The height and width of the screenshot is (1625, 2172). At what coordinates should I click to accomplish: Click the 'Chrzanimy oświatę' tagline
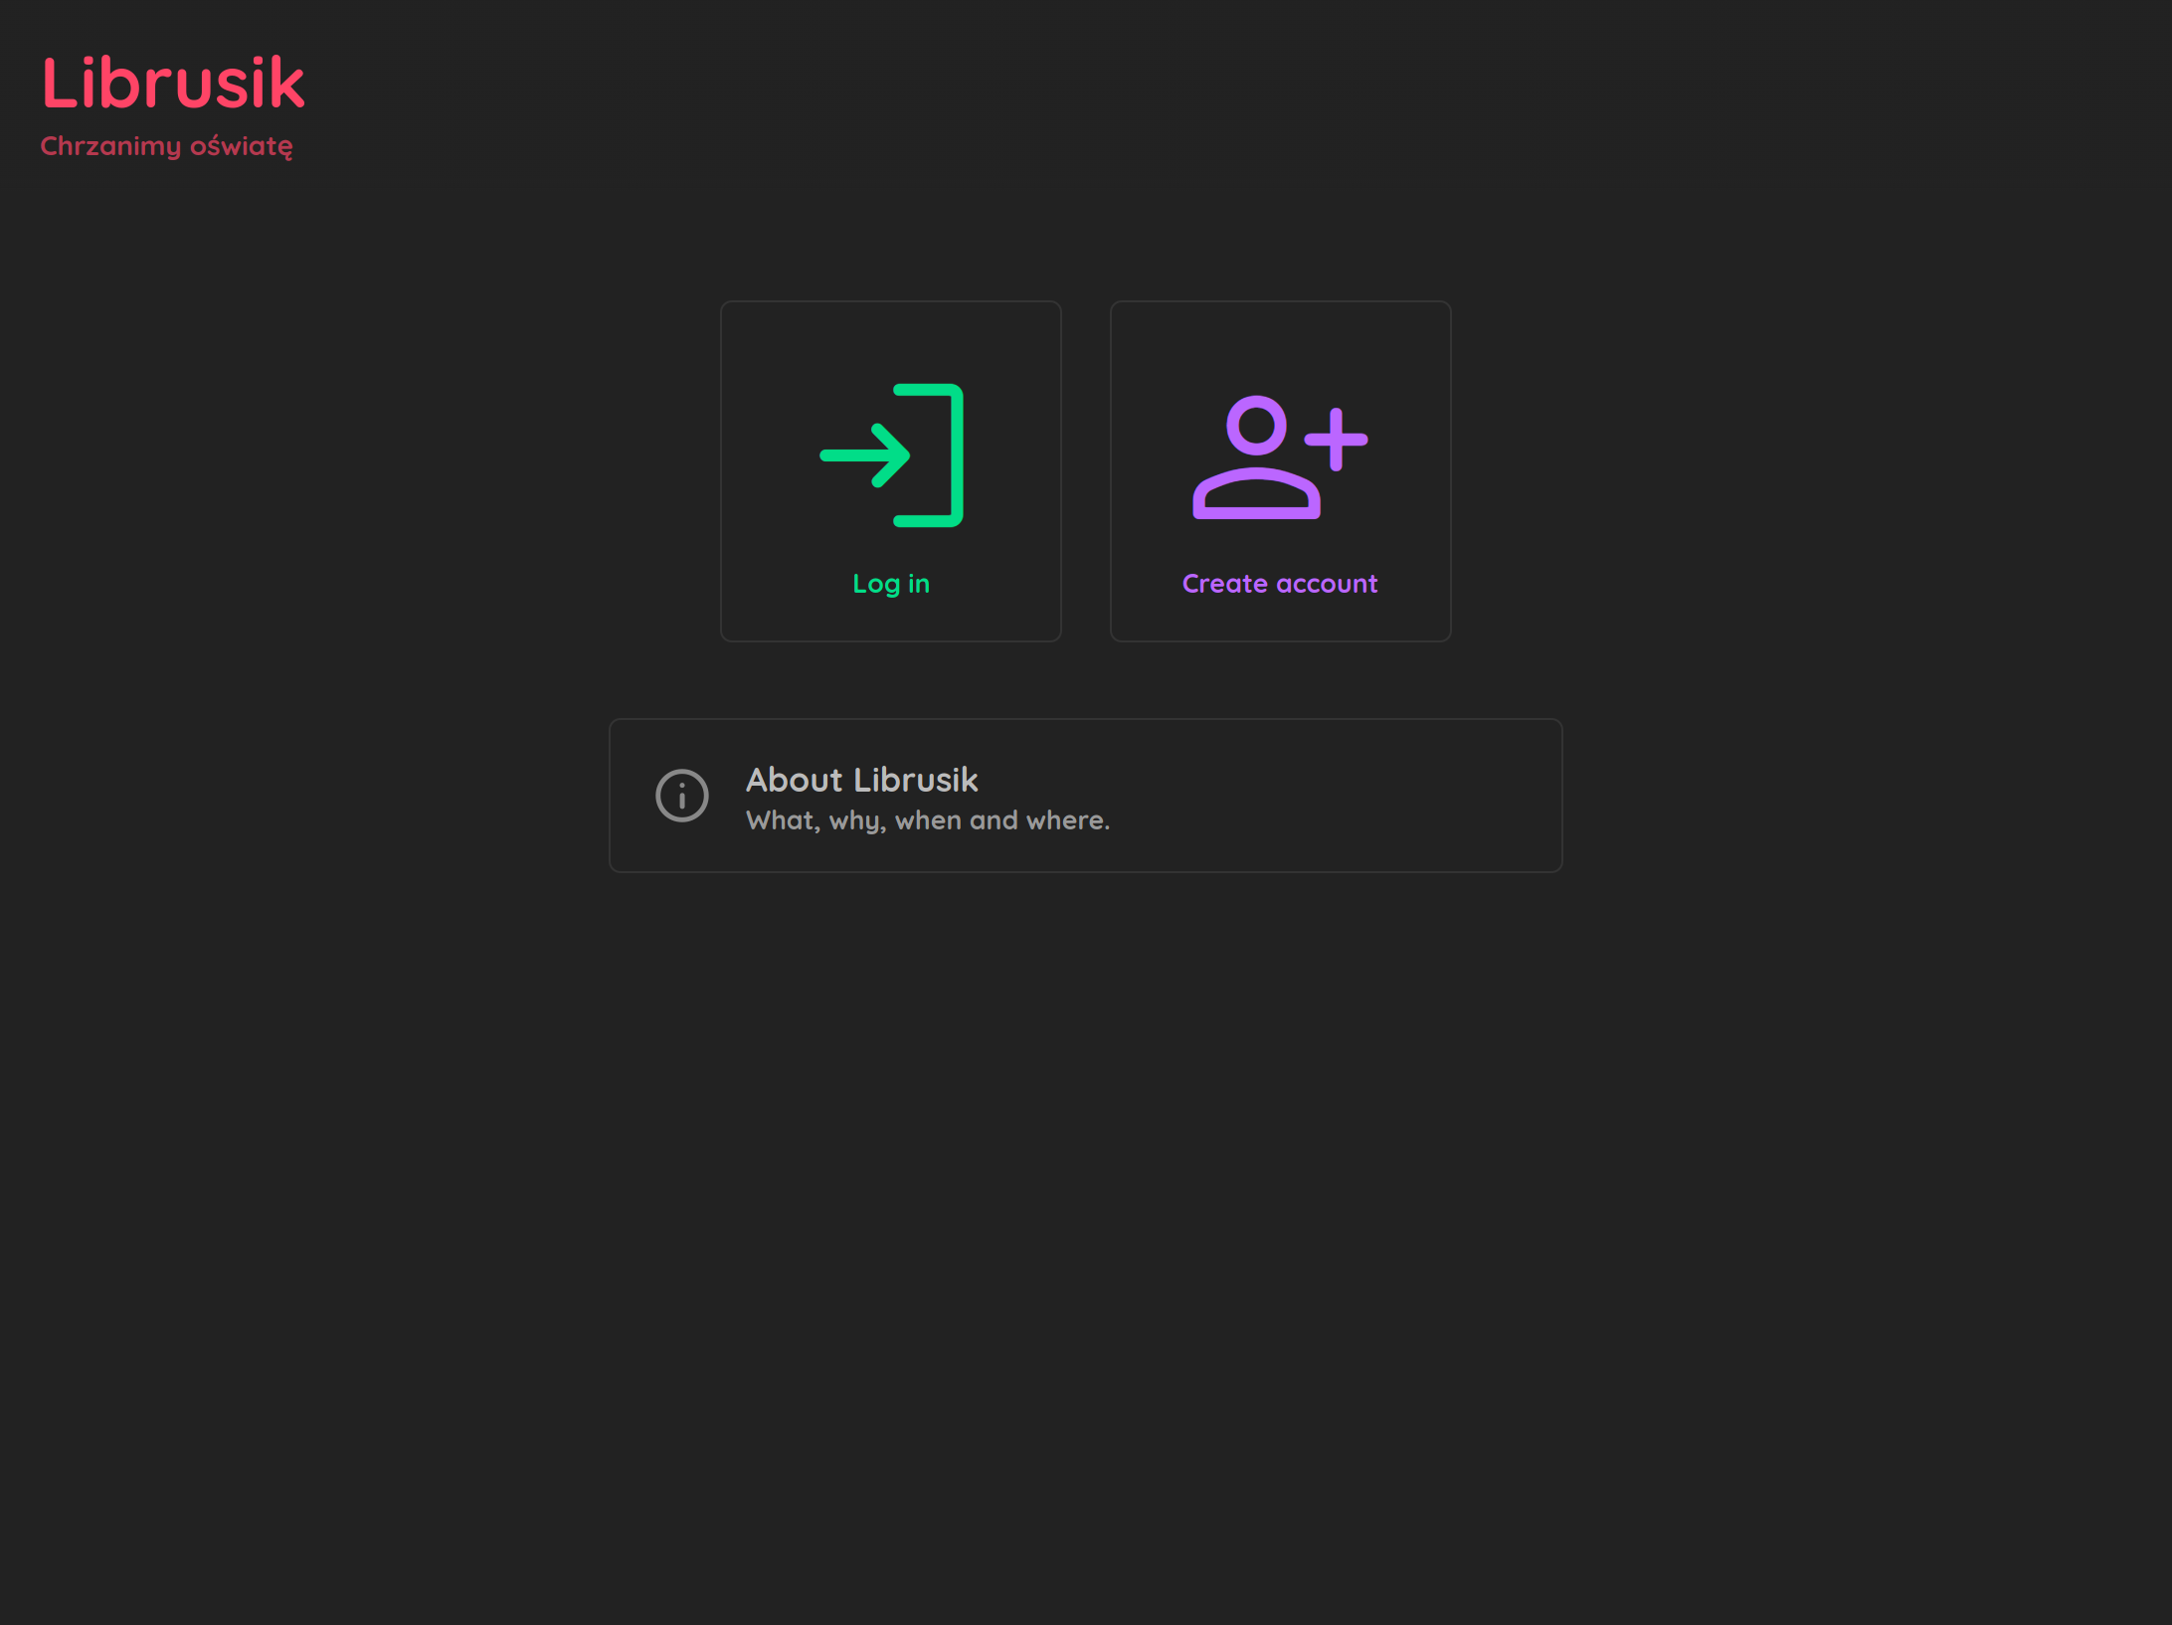(166, 146)
